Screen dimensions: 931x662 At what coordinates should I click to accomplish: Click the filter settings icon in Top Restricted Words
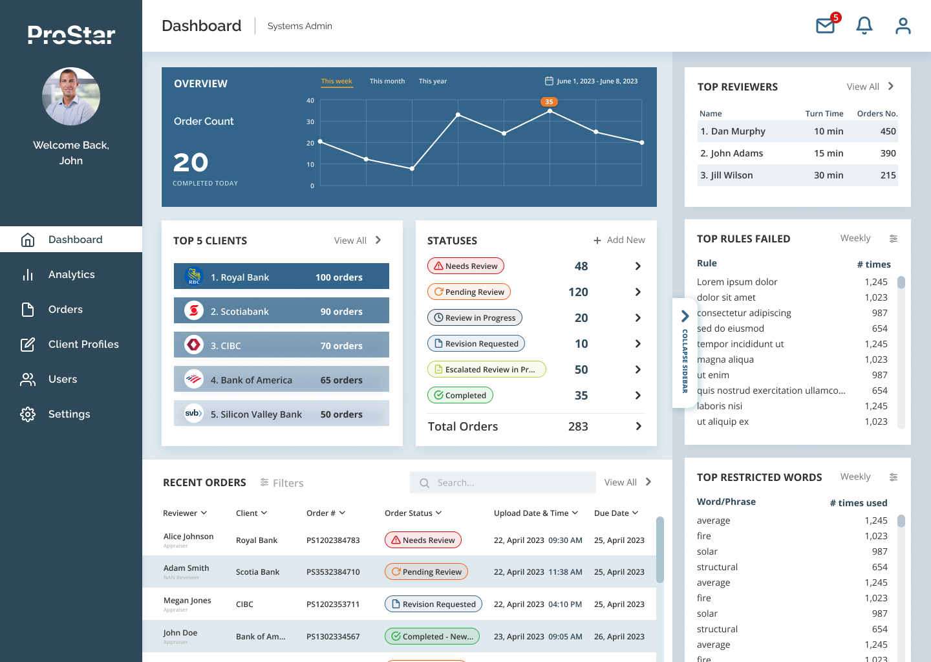click(x=894, y=477)
